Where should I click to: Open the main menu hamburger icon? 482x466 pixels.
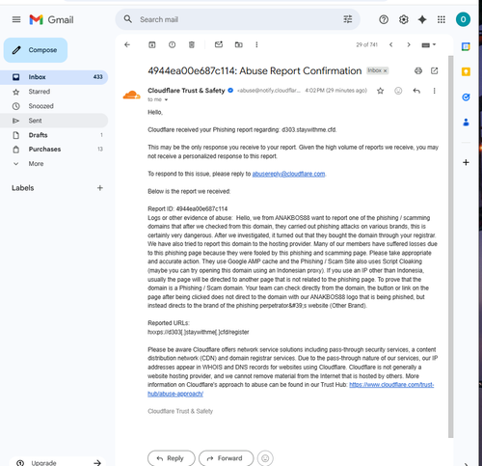pos(16,19)
